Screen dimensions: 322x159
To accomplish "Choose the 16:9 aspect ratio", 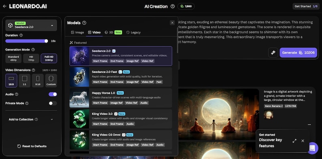I will 11,81.
